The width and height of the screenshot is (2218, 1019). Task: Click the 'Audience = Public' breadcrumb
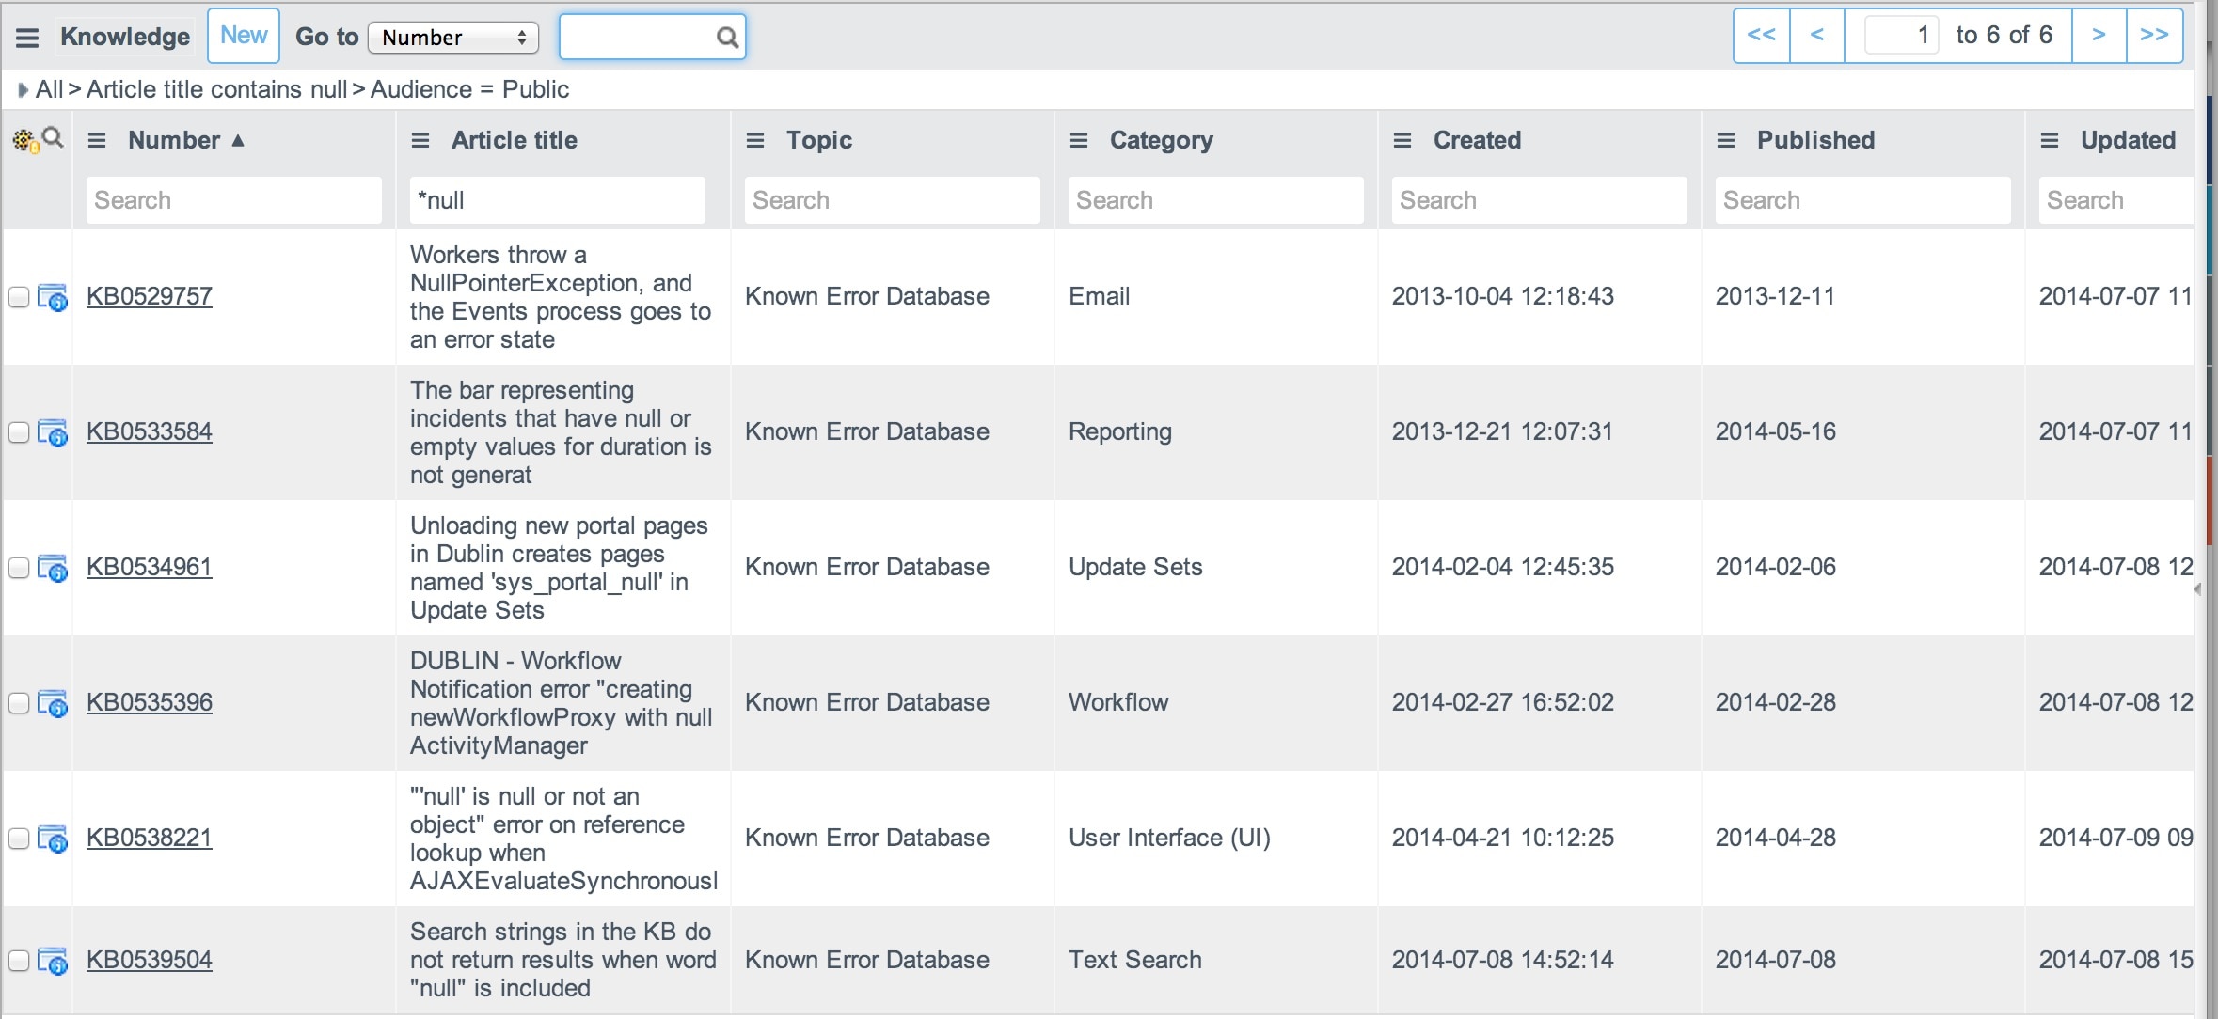click(469, 90)
